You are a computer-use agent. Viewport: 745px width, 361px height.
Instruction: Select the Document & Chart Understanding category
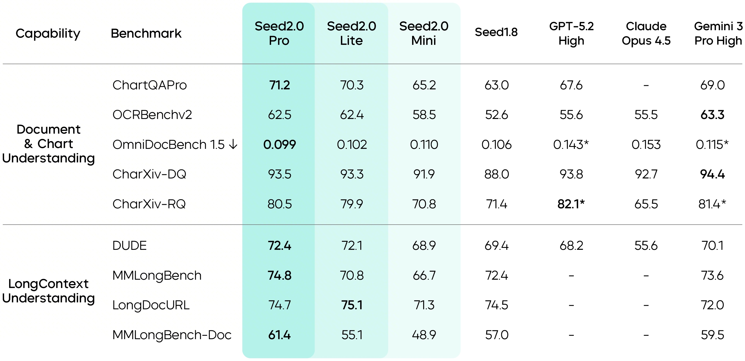point(48,144)
